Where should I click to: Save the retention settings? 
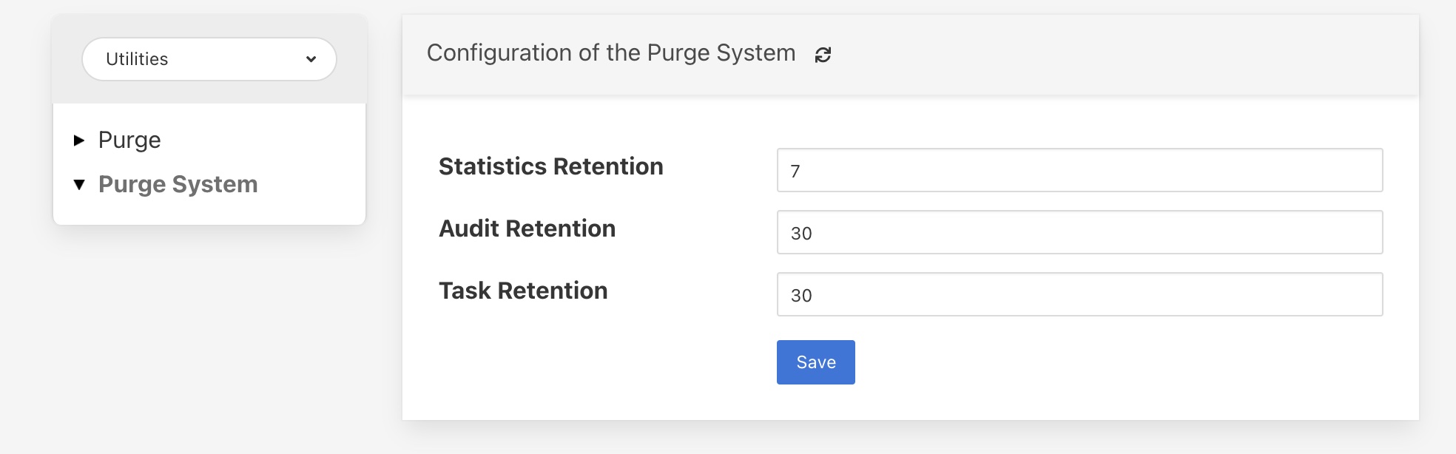815,362
